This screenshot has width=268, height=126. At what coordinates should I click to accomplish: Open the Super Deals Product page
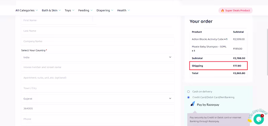click(236, 11)
